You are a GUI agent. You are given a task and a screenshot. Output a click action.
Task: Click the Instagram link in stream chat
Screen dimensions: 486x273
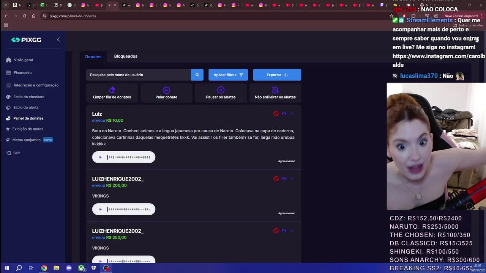[439, 60]
